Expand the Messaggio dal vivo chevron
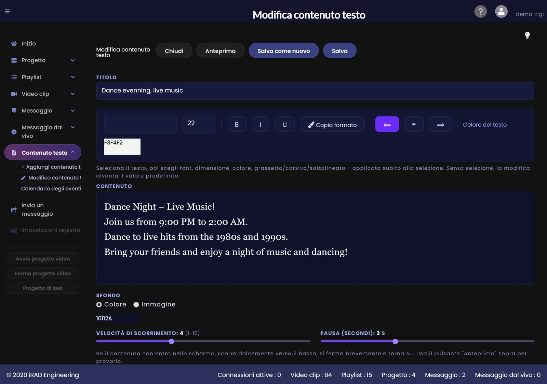Image resolution: width=547 pixels, height=384 pixels. pos(73,127)
